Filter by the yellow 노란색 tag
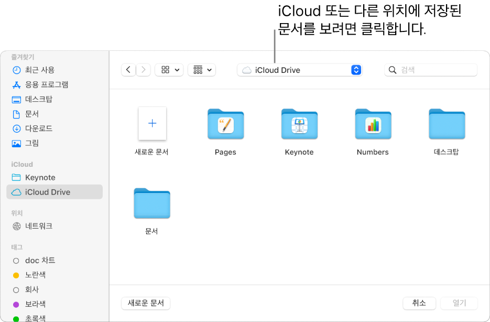490x322 pixels. coord(55,275)
